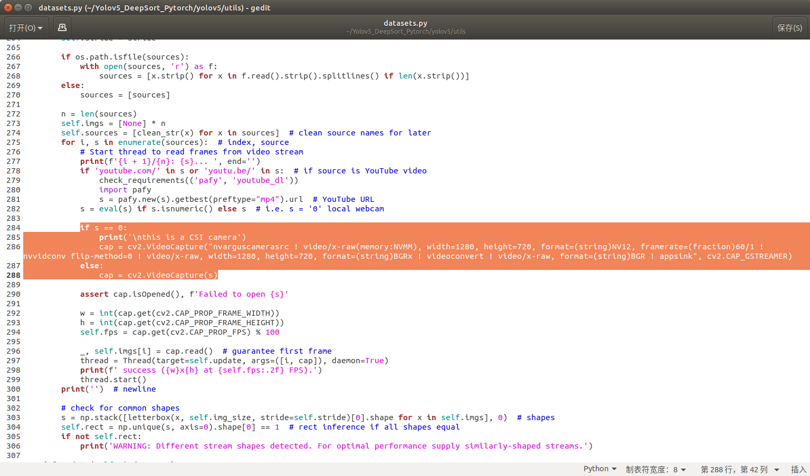810x476 pixels.
Task: Click 'daemon=True' on the Thread line
Action: point(358,361)
